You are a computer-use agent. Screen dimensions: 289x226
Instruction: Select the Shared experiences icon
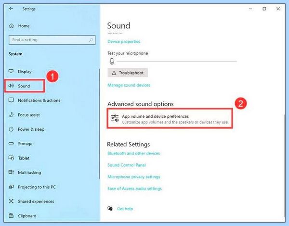pos(11,201)
